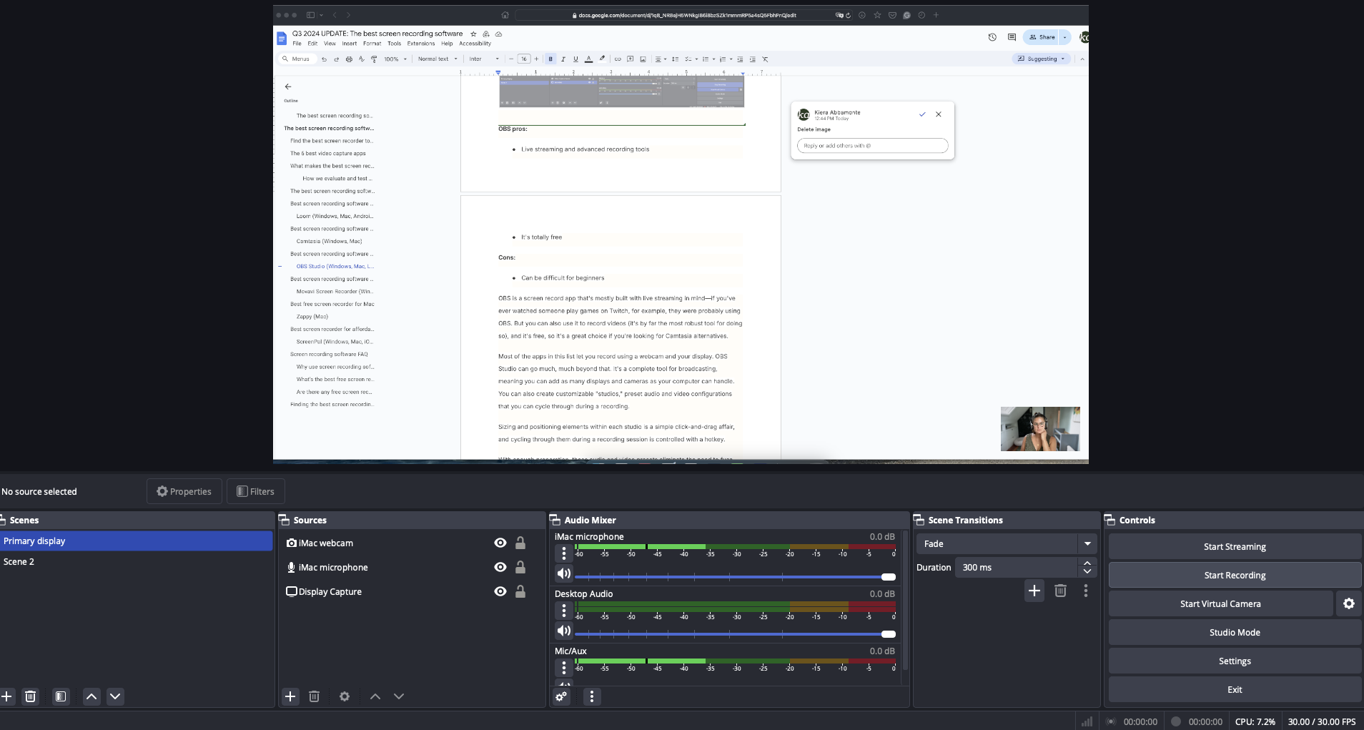Click Start Streaming

coord(1235,546)
